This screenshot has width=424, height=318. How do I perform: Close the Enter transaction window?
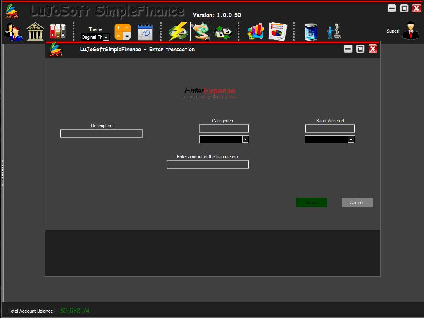click(x=373, y=49)
